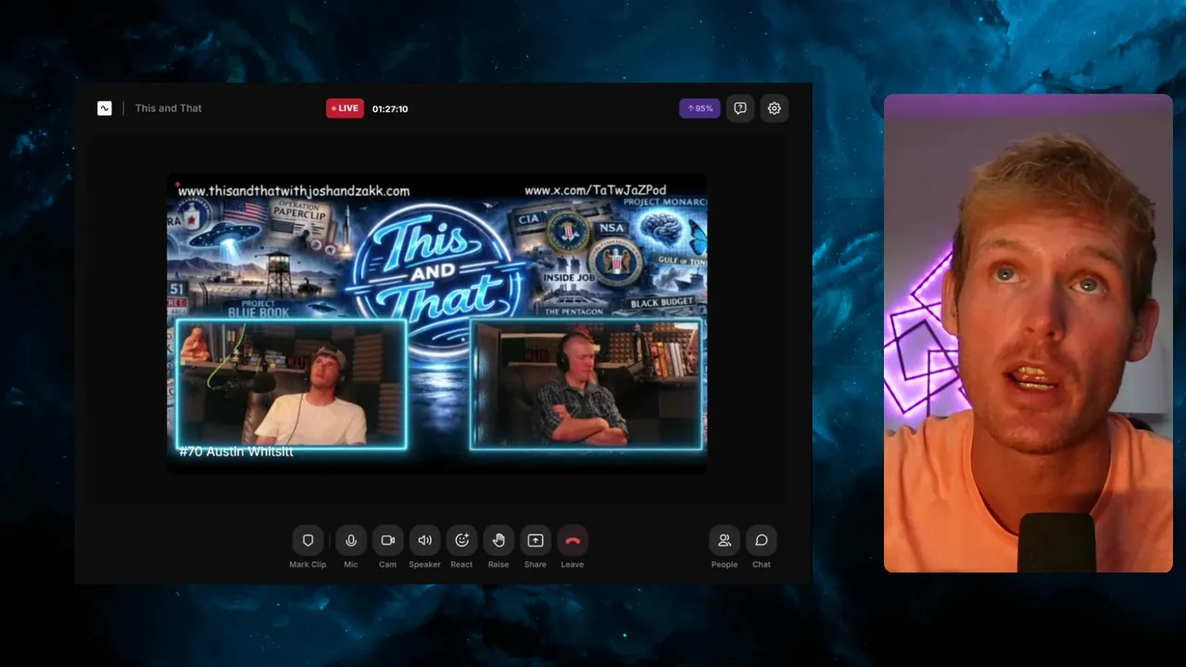
Task: Open settings gear in studio header
Action: (775, 108)
